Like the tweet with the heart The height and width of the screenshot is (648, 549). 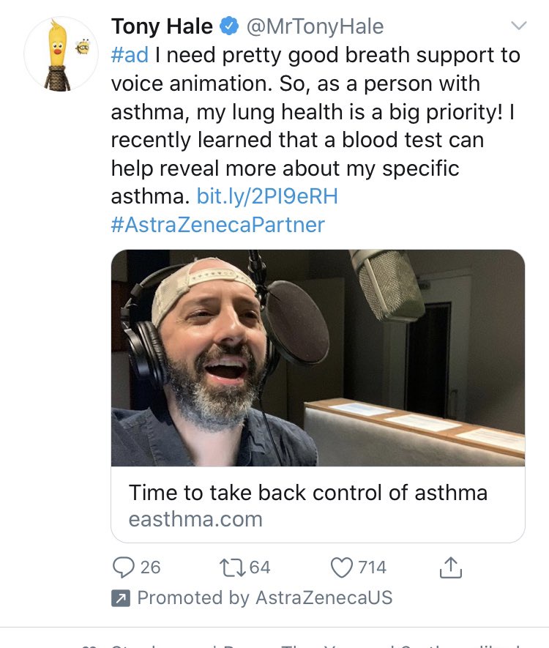pos(342,567)
